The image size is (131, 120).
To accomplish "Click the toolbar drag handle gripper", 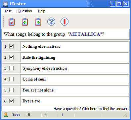I will pyautogui.click(x=3, y=22).
